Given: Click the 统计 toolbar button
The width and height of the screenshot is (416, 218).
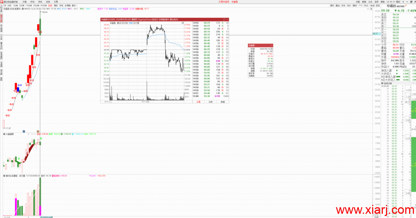Looking at the screenshot, I should [349, 5].
